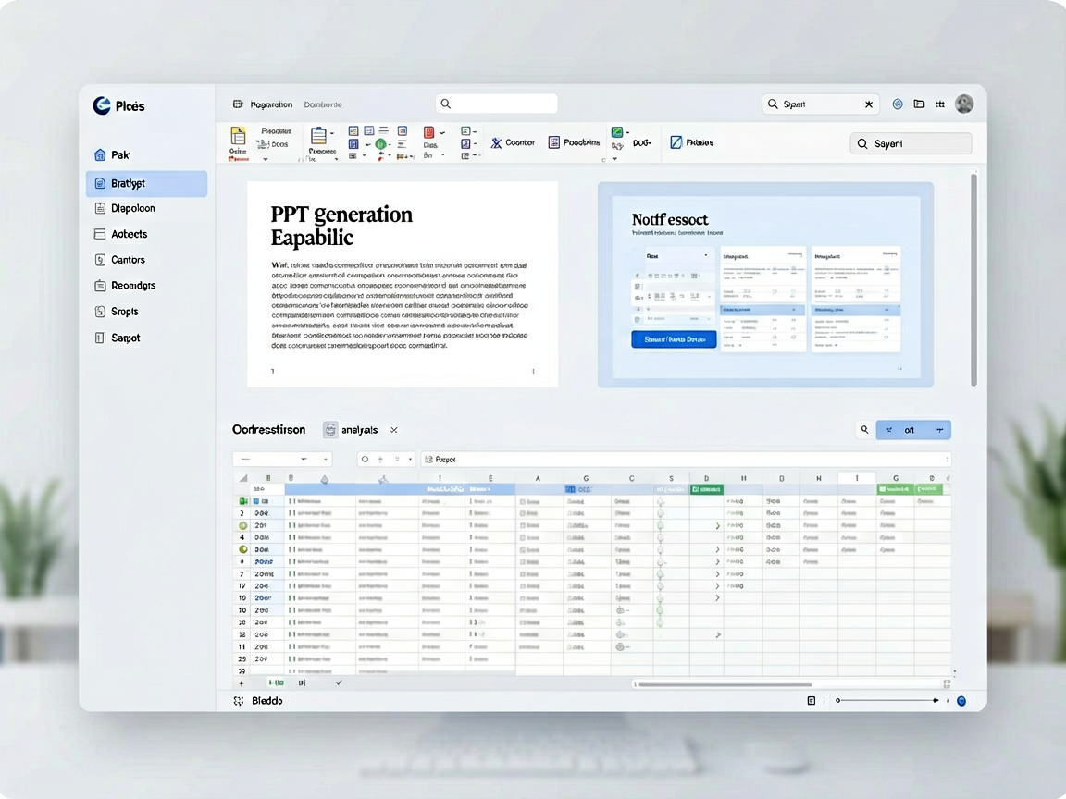This screenshot has height=799, width=1066.
Task: Click the checkmark icon beside the sheet tabs
Action: tap(339, 682)
